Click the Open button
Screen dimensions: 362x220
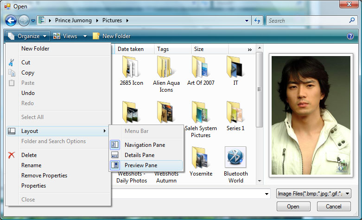[293, 207]
